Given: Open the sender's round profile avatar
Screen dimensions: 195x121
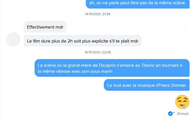Looking at the screenshot, I should point(13,39).
